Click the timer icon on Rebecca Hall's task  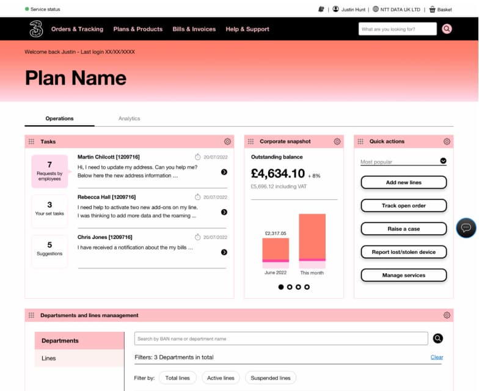198,197
